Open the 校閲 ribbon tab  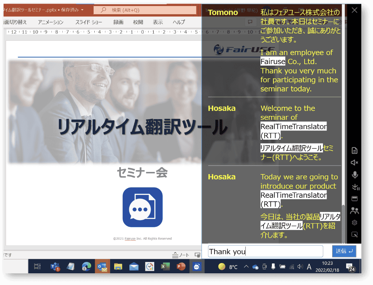click(138, 22)
